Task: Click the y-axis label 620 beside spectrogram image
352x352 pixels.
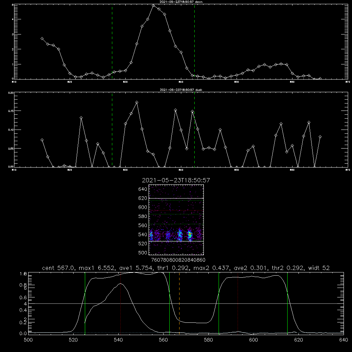Action: (x=143, y=198)
